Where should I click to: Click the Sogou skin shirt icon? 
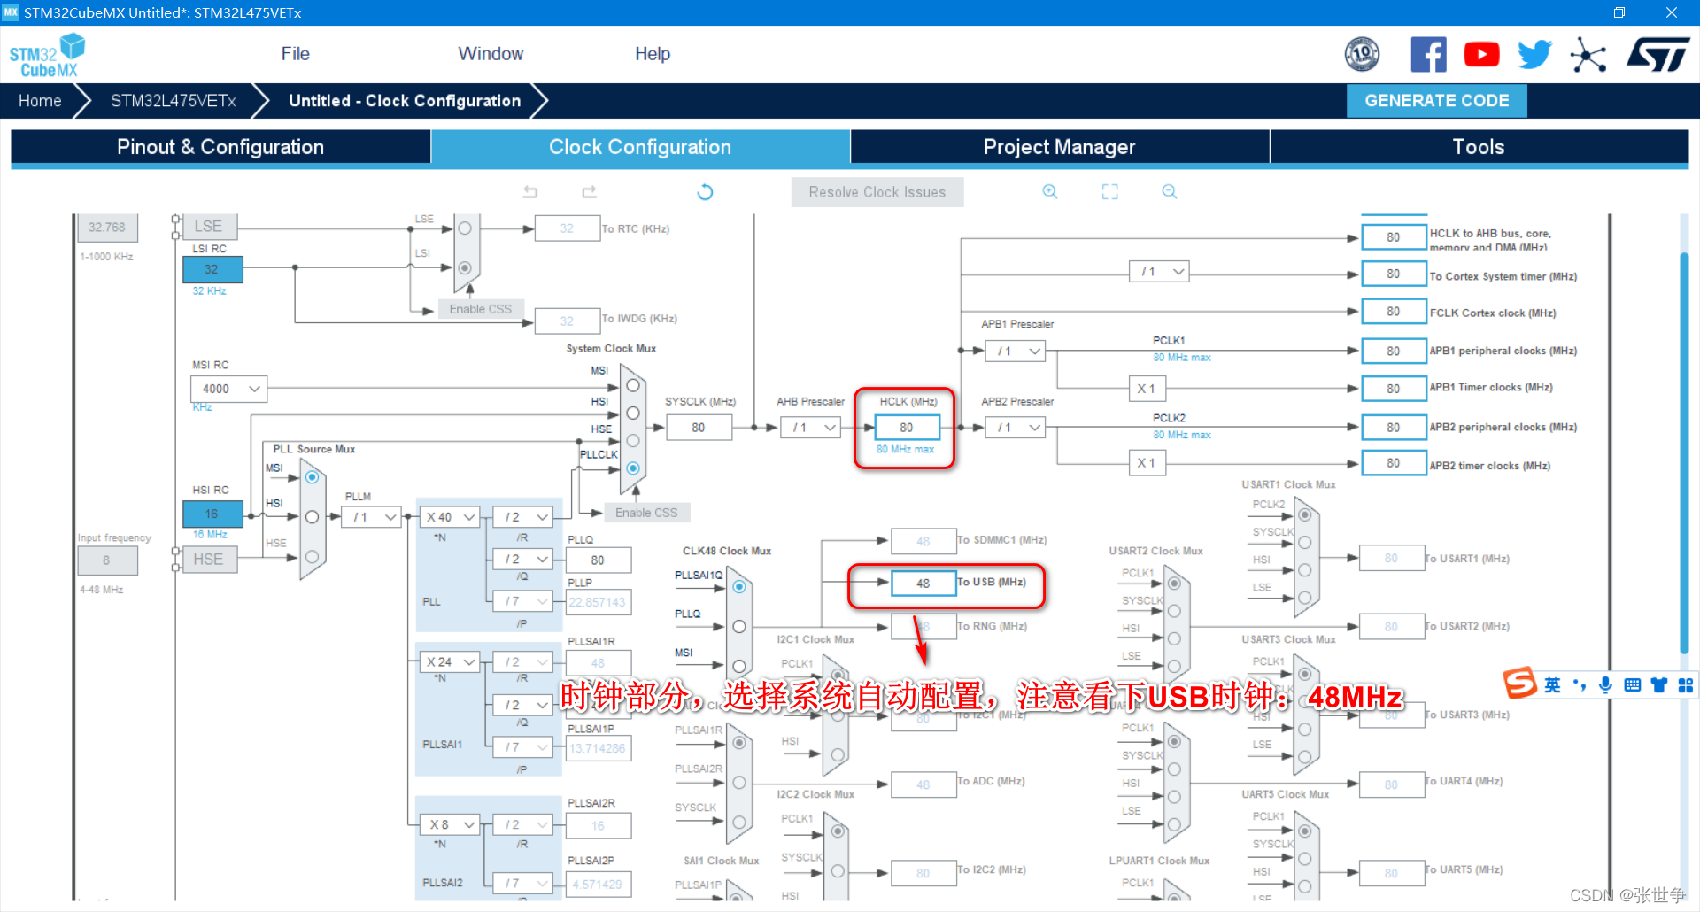[1659, 684]
